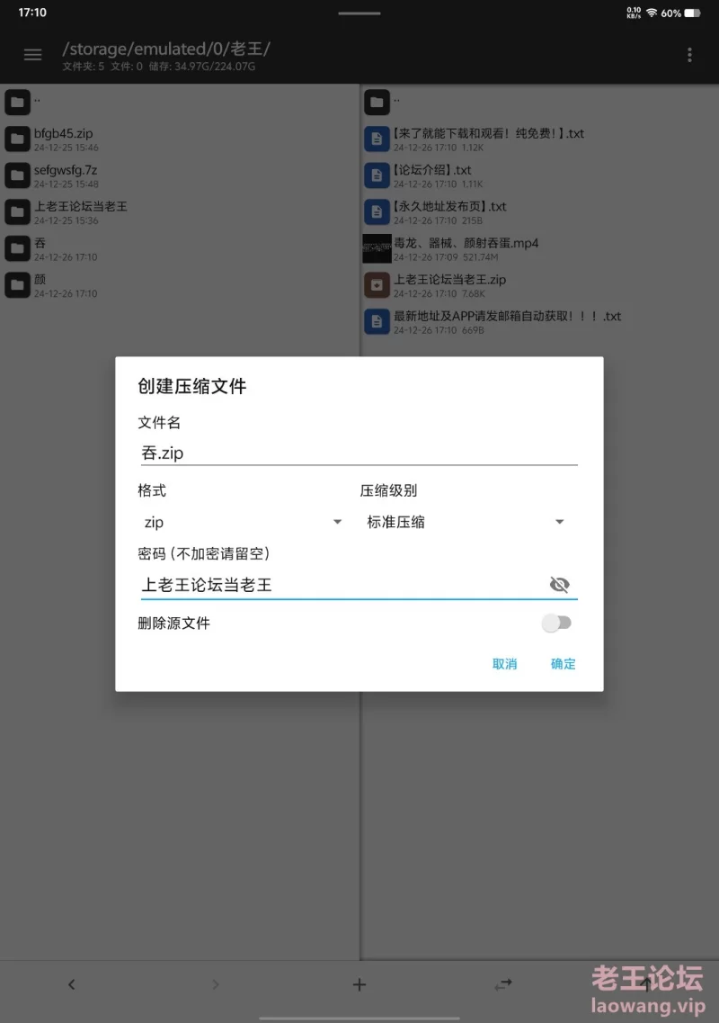Tap the forward arrow in bottom bar
Screen dimensions: 719x1023
(x=216, y=984)
